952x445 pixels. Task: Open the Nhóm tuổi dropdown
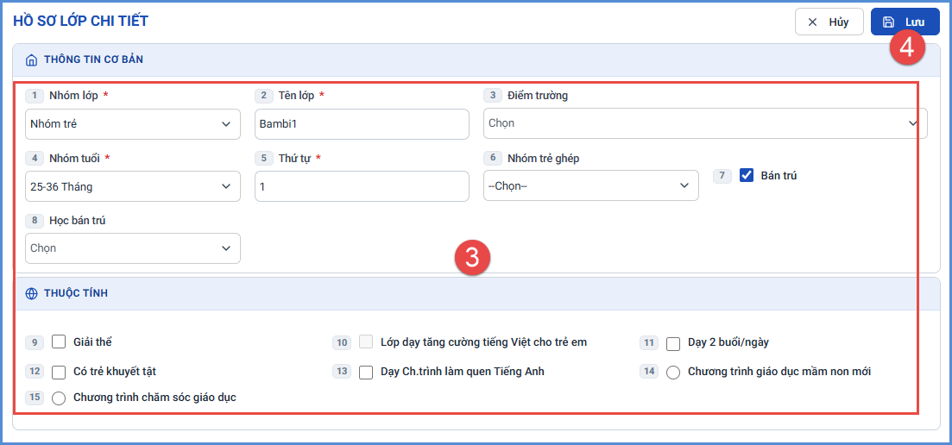133,186
